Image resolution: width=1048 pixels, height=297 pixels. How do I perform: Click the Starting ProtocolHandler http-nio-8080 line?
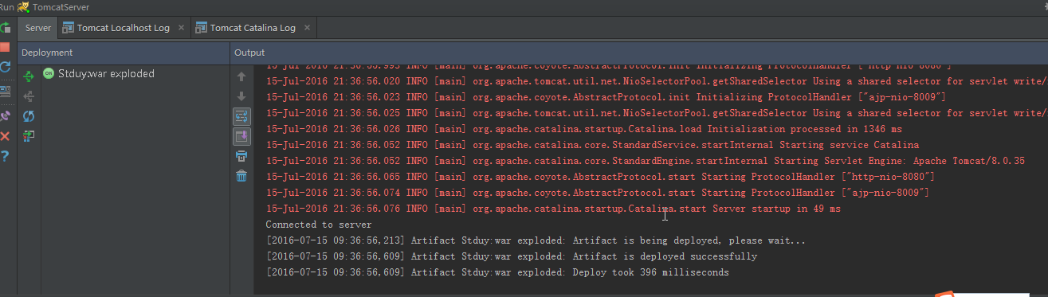click(x=600, y=177)
